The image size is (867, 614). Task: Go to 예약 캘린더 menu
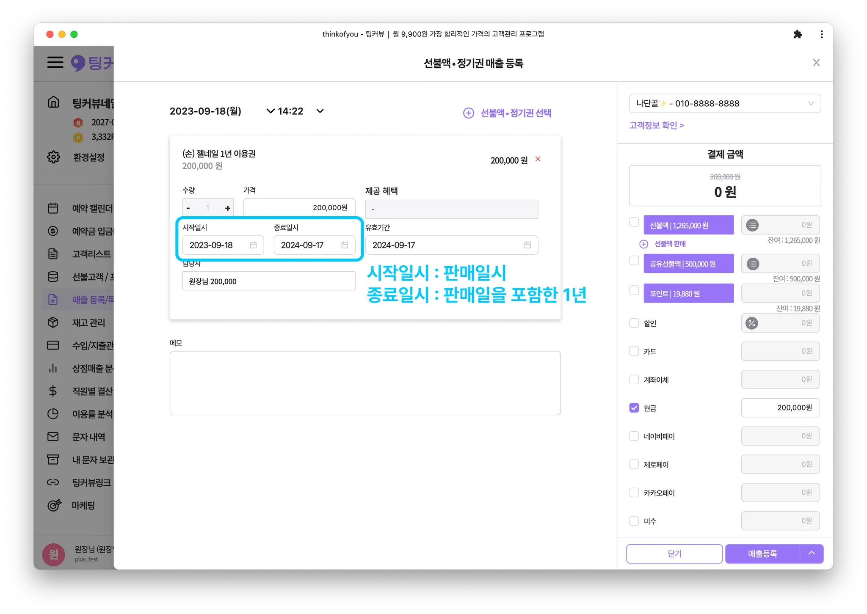point(92,208)
